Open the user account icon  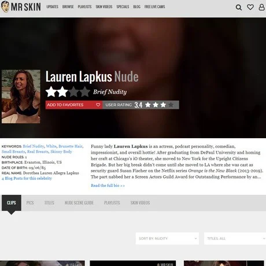(x=261, y=7)
